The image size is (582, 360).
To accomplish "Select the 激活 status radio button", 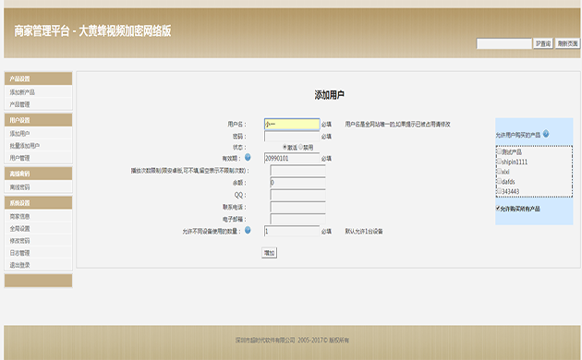I will [285, 147].
